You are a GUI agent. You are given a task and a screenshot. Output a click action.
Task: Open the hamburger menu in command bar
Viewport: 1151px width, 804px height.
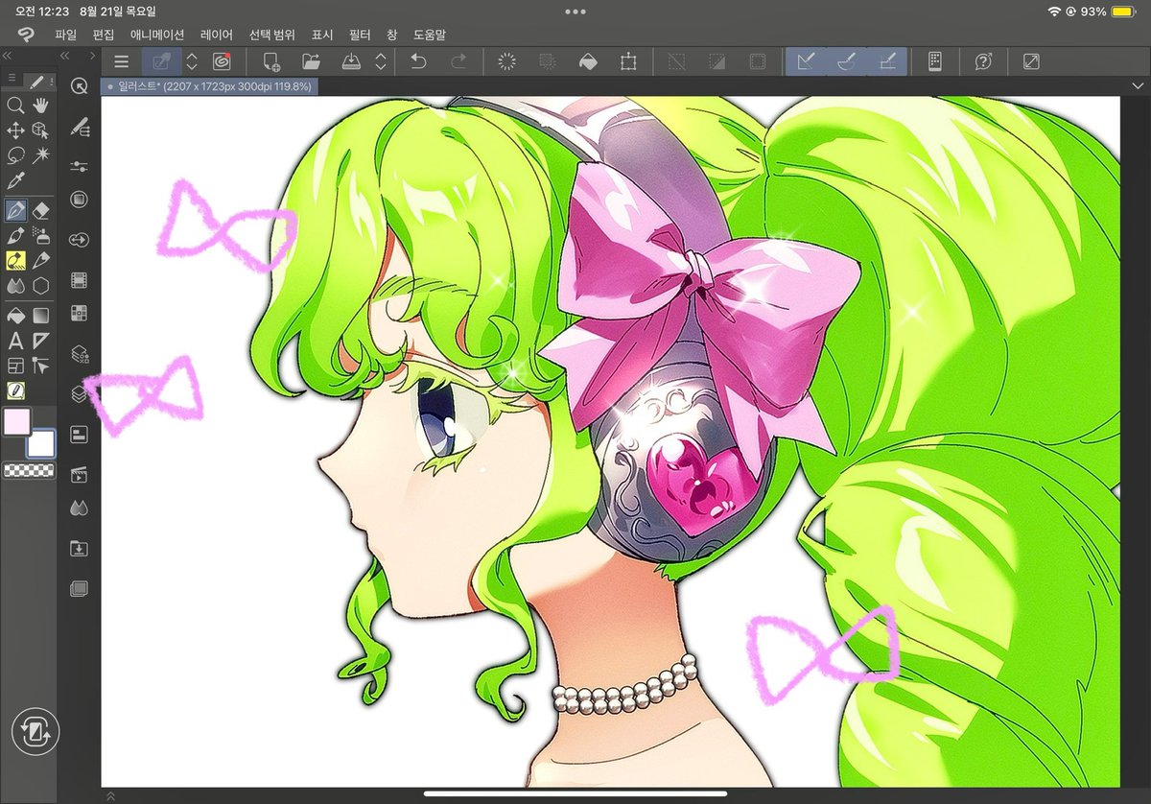(x=121, y=61)
